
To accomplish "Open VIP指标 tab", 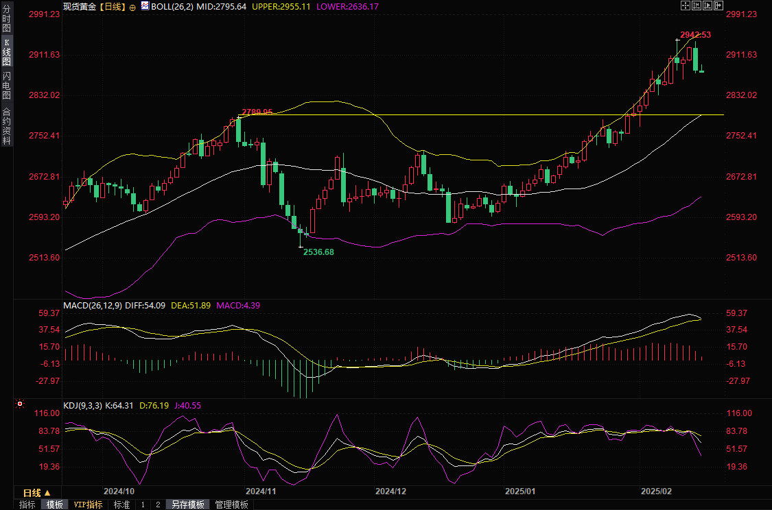I will (89, 505).
